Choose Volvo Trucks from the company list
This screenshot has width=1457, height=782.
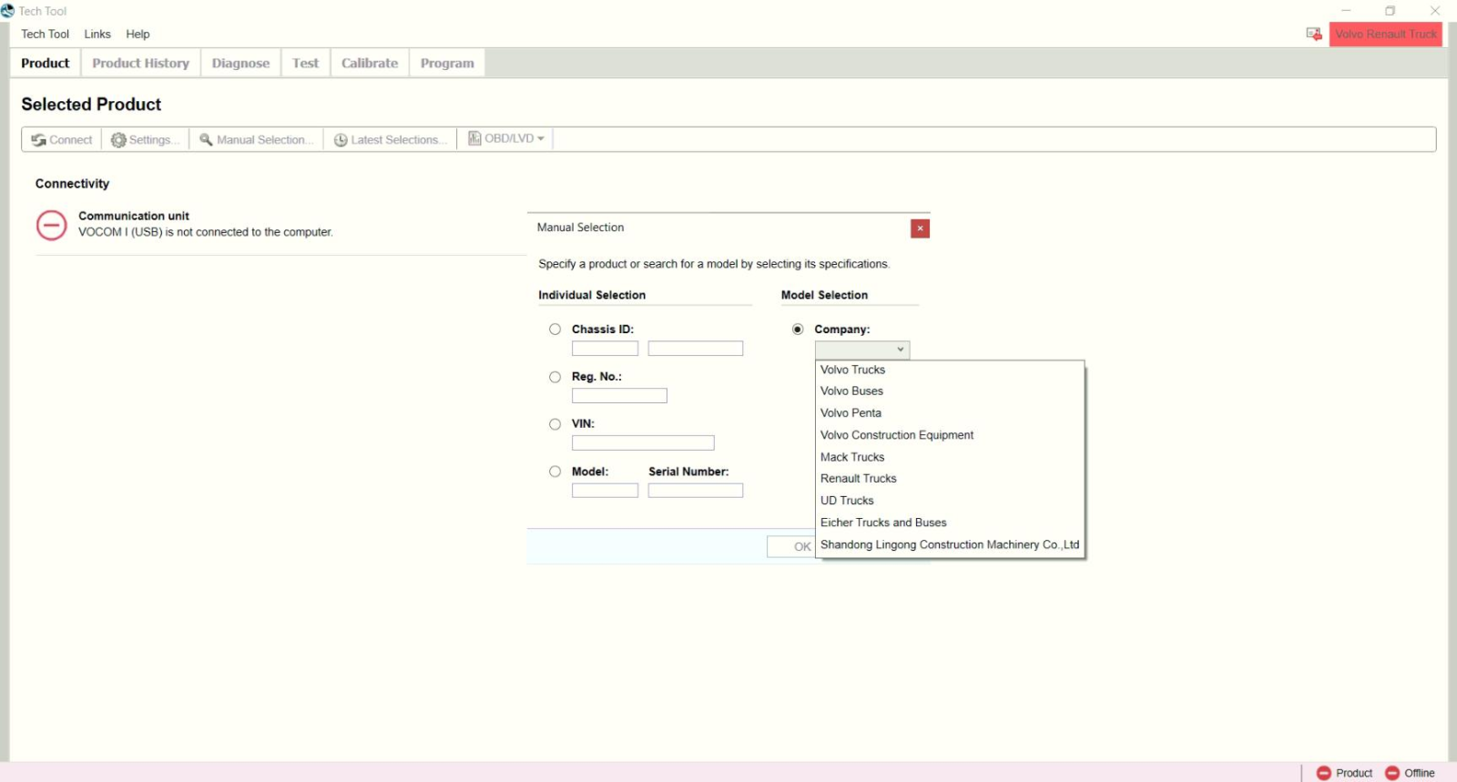click(x=950, y=370)
